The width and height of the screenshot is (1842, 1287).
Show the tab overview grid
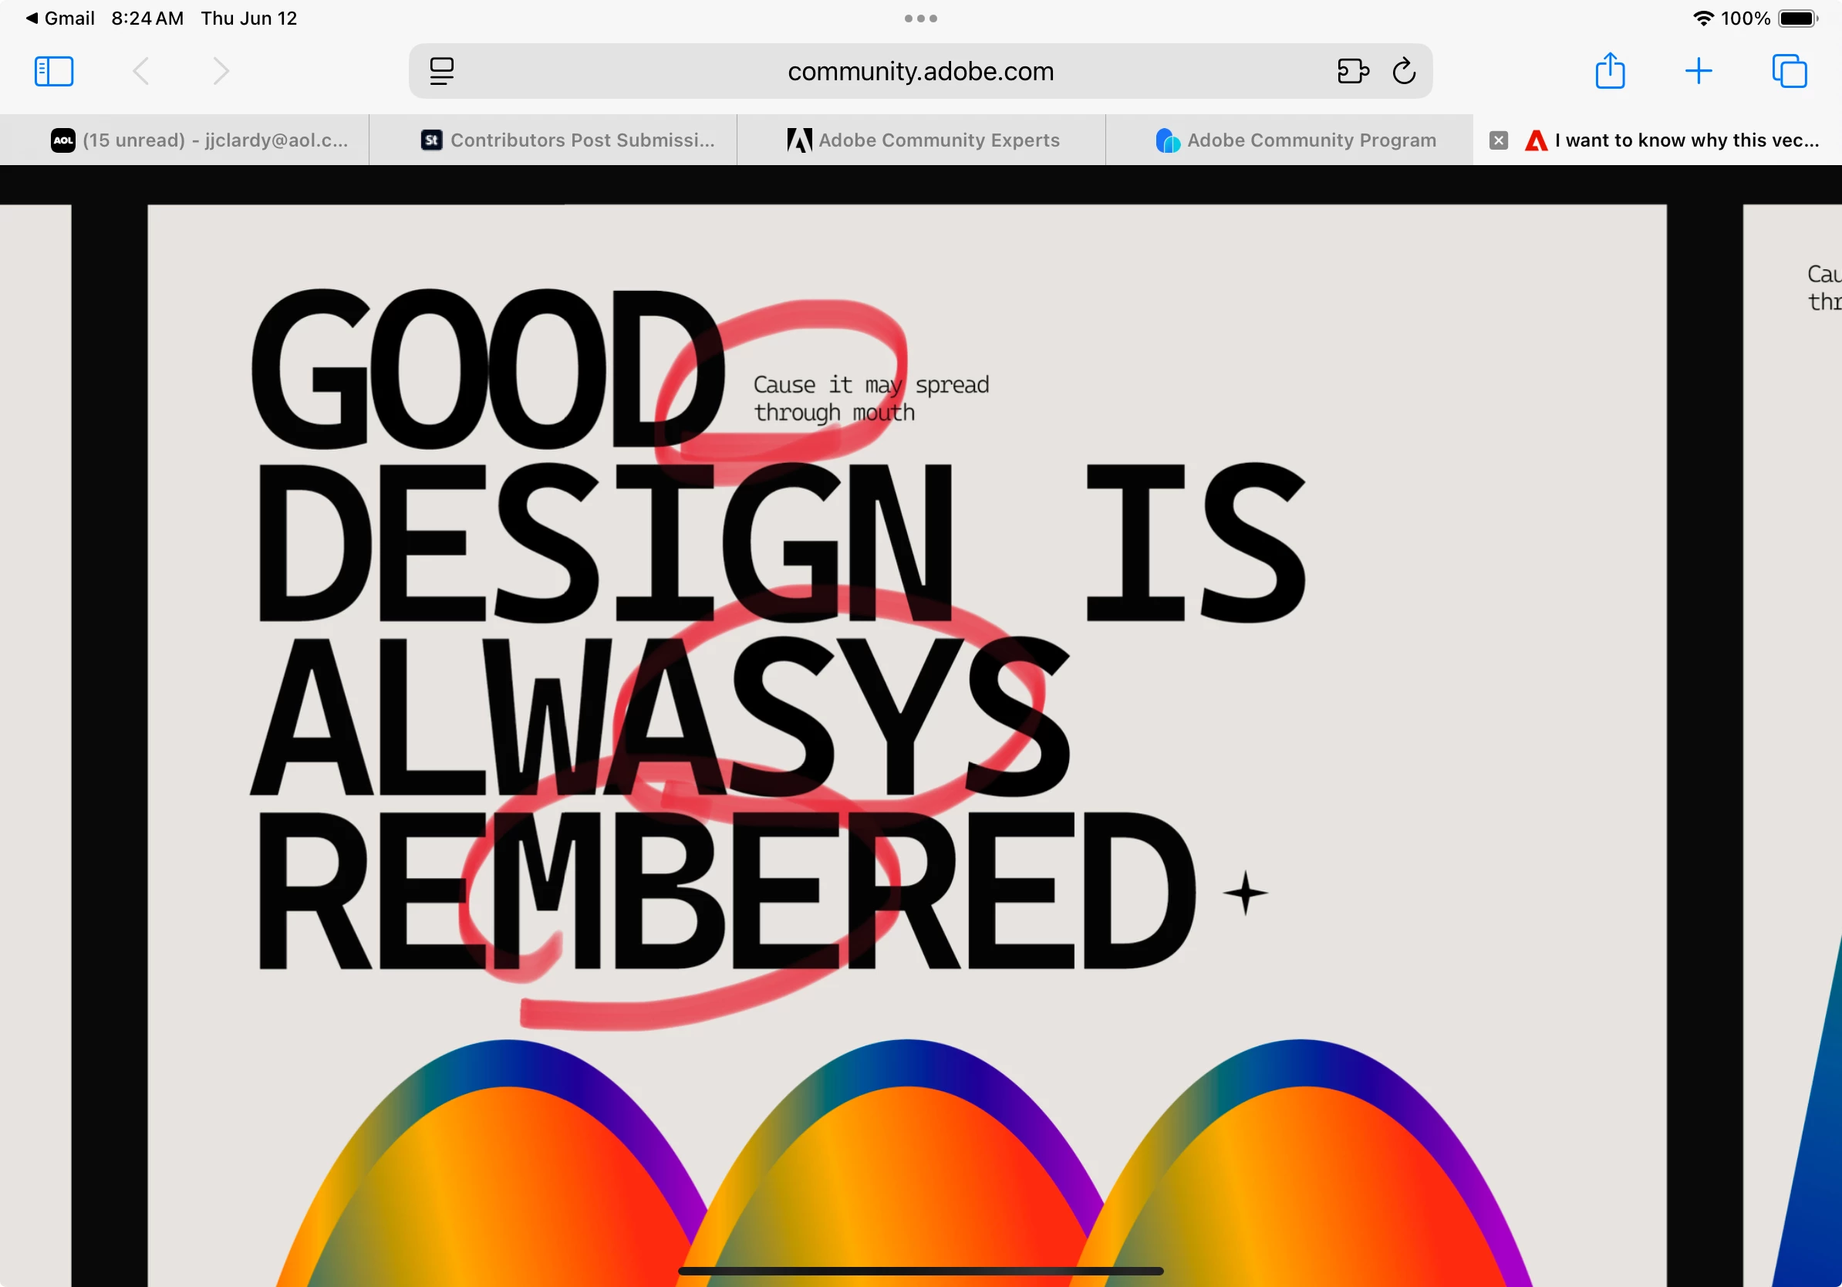point(1789,72)
